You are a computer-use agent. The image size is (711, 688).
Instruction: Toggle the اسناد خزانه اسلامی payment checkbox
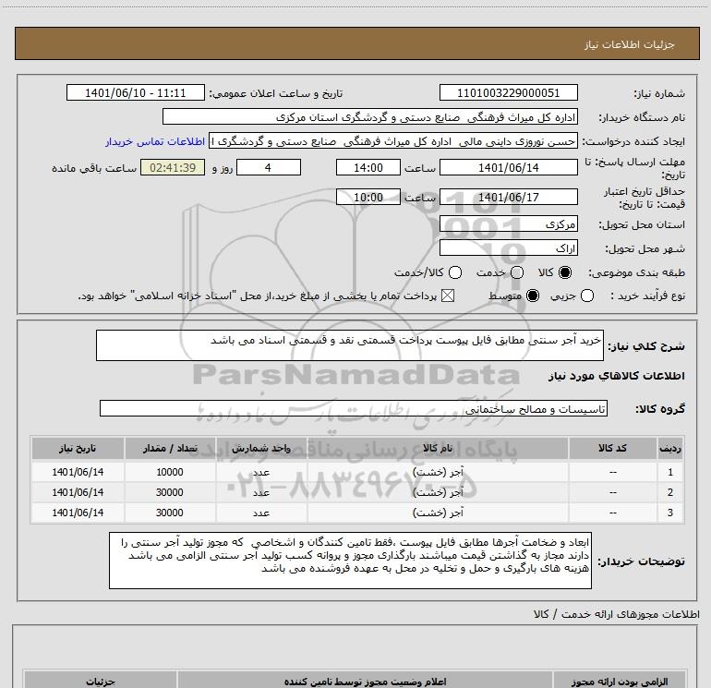click(x=448, y=296)
